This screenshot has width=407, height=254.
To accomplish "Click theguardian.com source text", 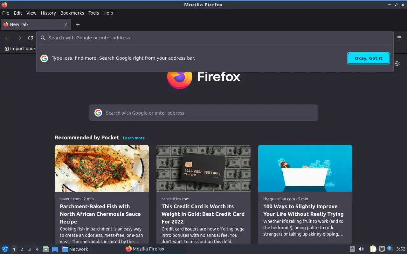I will [279, 199].
